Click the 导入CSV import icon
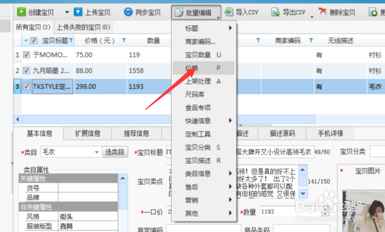 [229, 12]
